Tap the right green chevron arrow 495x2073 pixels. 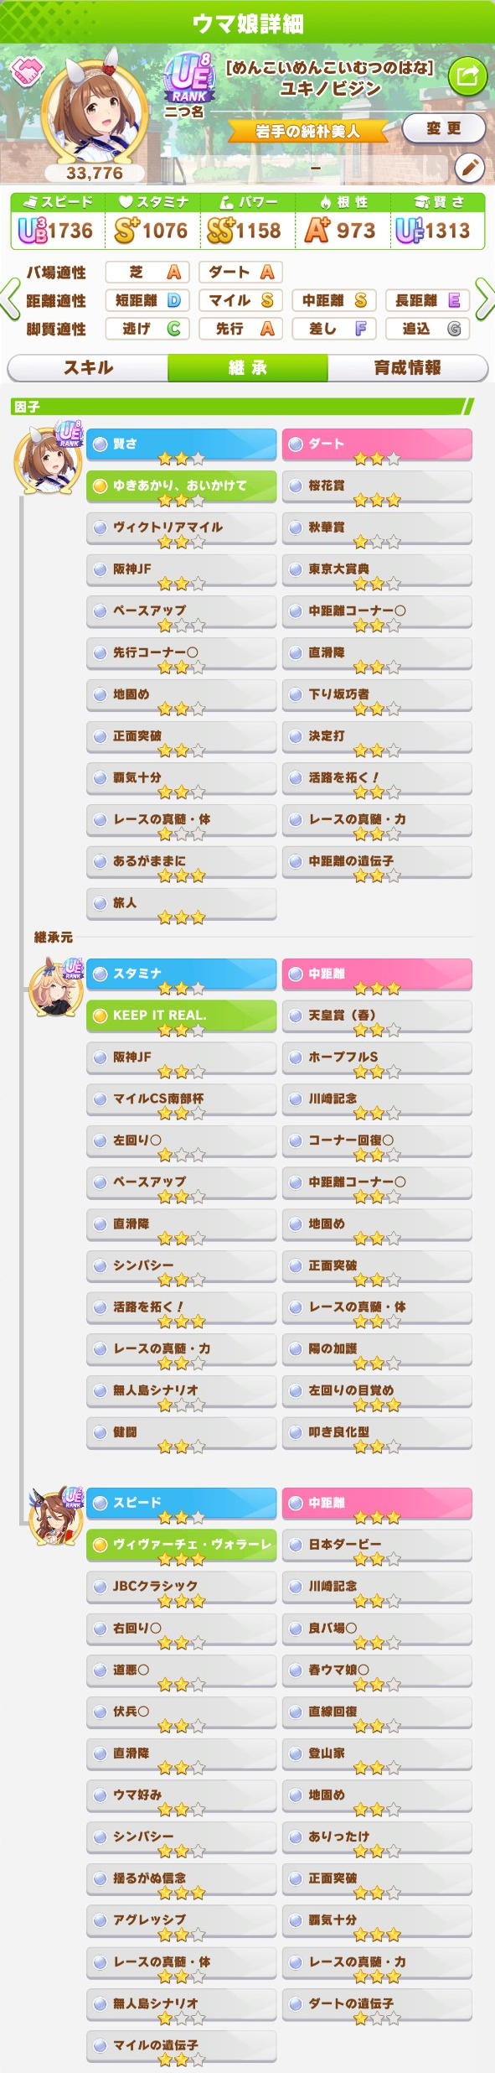(x=484, y=299)
